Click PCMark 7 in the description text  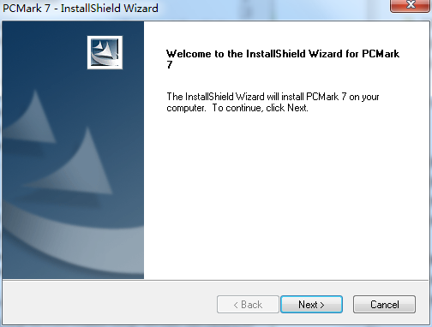coord(327,97)
